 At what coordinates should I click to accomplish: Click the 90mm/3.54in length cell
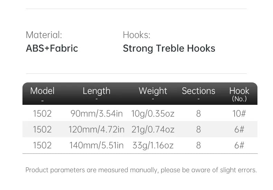pos(96,113)
